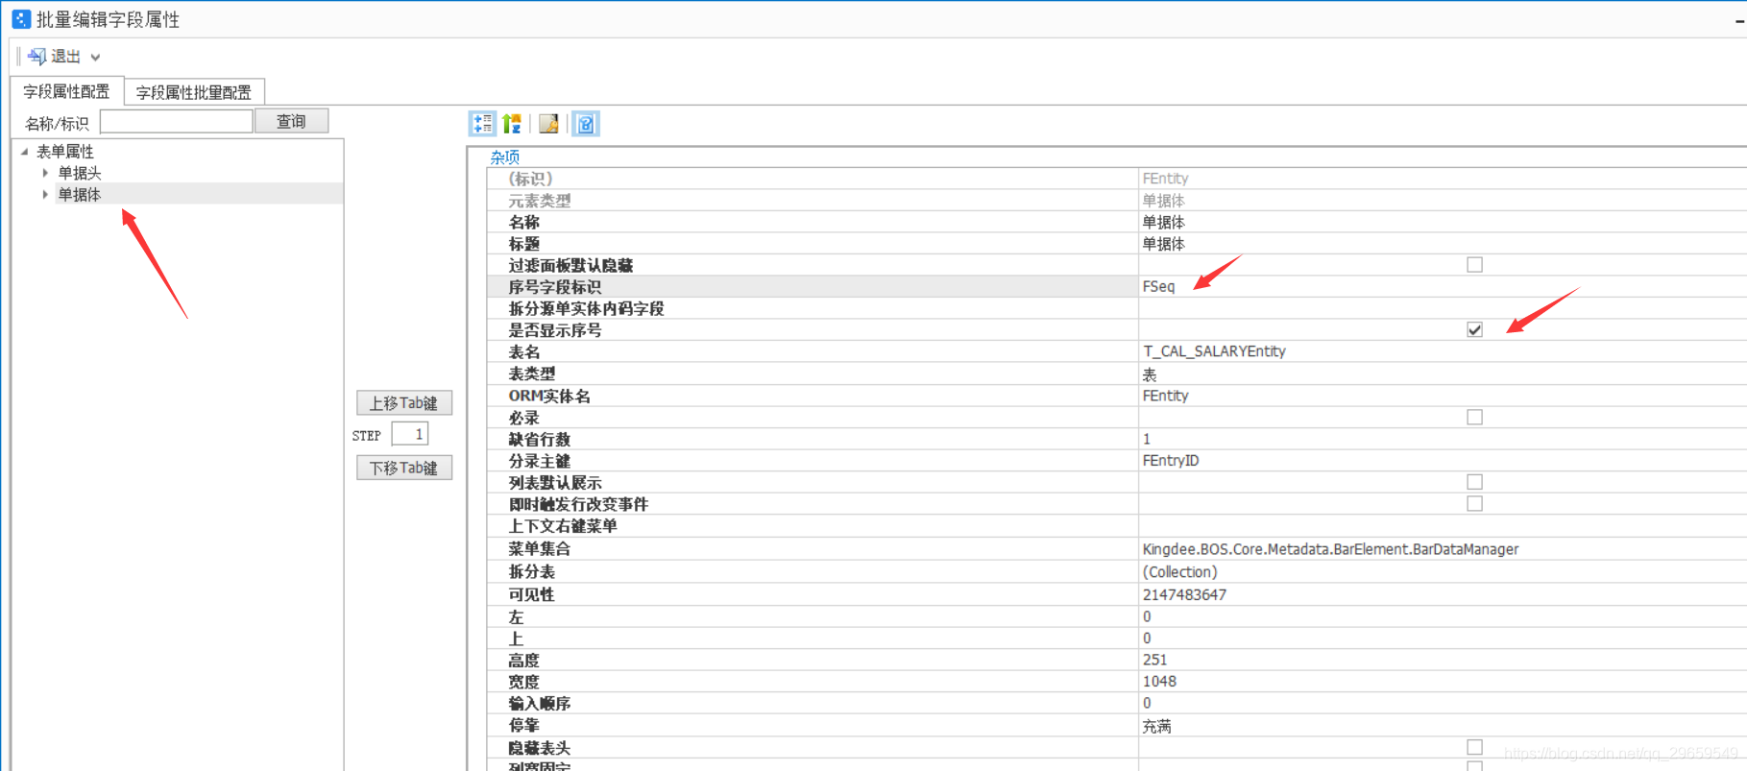Select 单据头 in the tree

[80, 173]
